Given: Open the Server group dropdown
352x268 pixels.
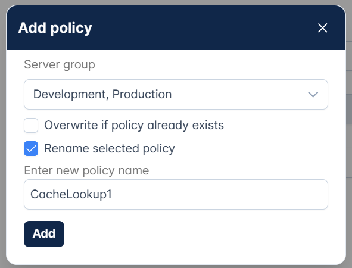Looking at the screenshot, I should pyautogui.click(x=176, y=94).
